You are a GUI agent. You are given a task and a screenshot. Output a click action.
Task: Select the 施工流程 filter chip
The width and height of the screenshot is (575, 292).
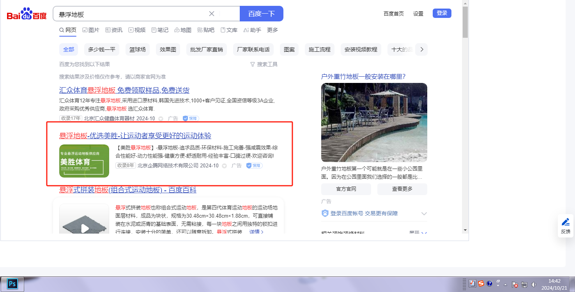coord(320,49)
